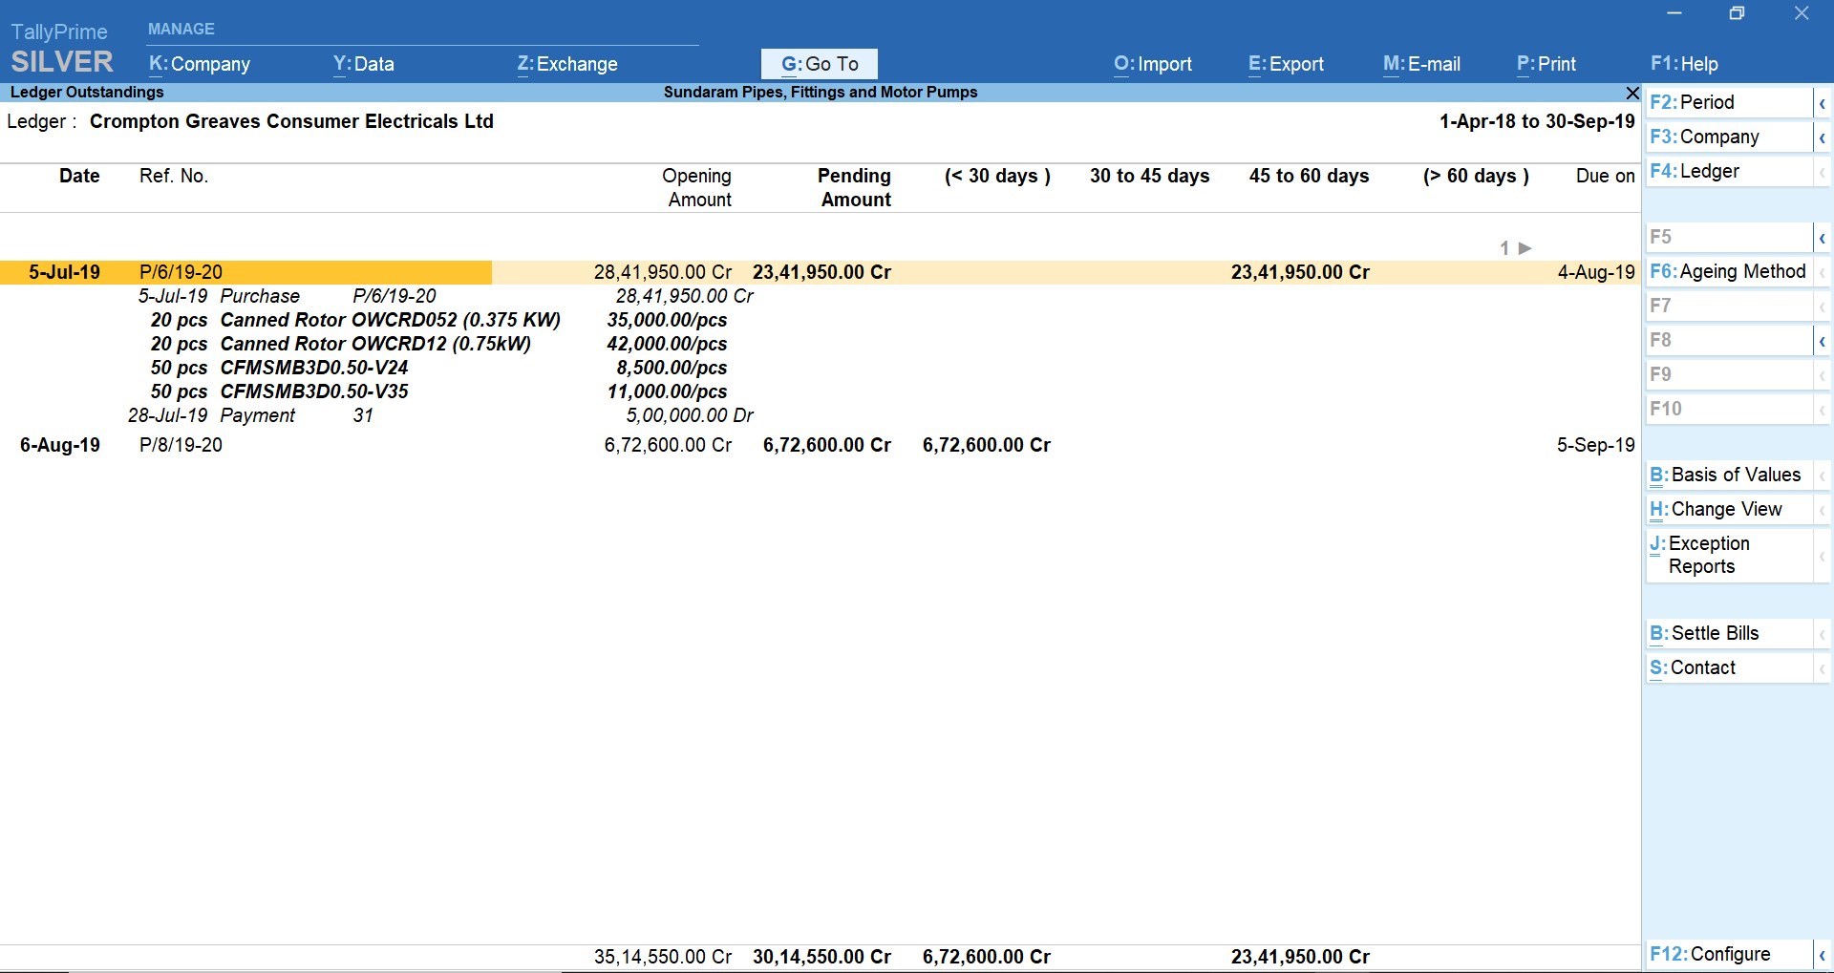Click Canned Rotor OWCRD12 (0.75kW) item

[375, 344]
